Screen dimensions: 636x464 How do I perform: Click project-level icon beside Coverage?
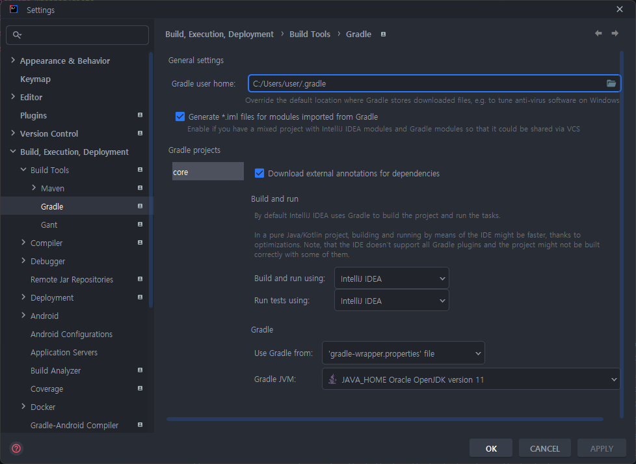[140, 389]
